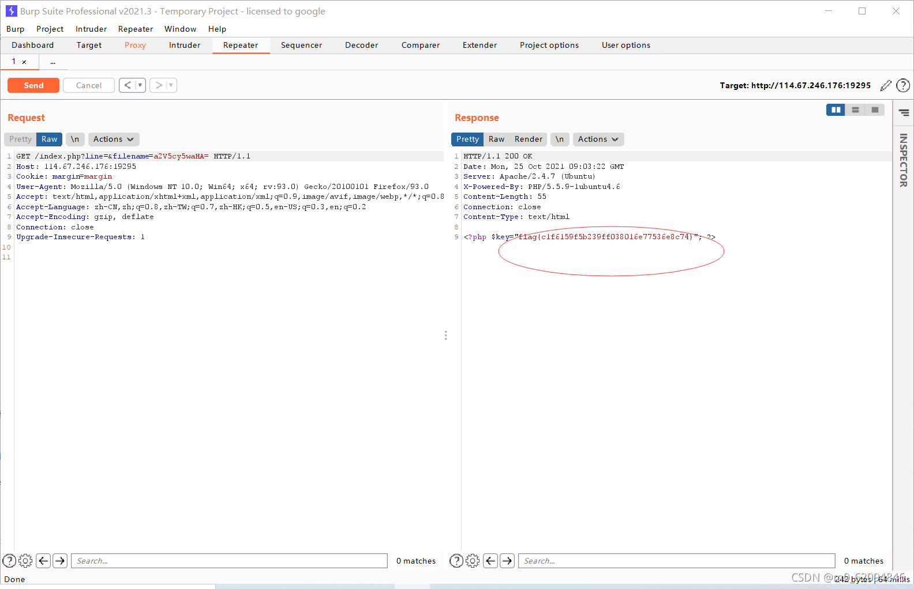Open the Repeater menu
This screenshot has width=914, height=589.
pos(136,29)
